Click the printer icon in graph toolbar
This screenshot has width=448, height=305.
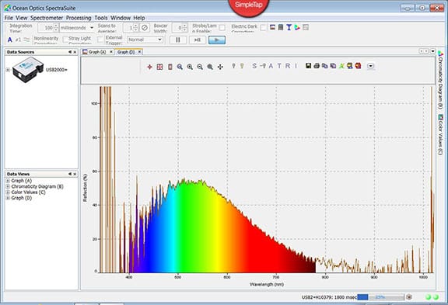coord(317,66)
